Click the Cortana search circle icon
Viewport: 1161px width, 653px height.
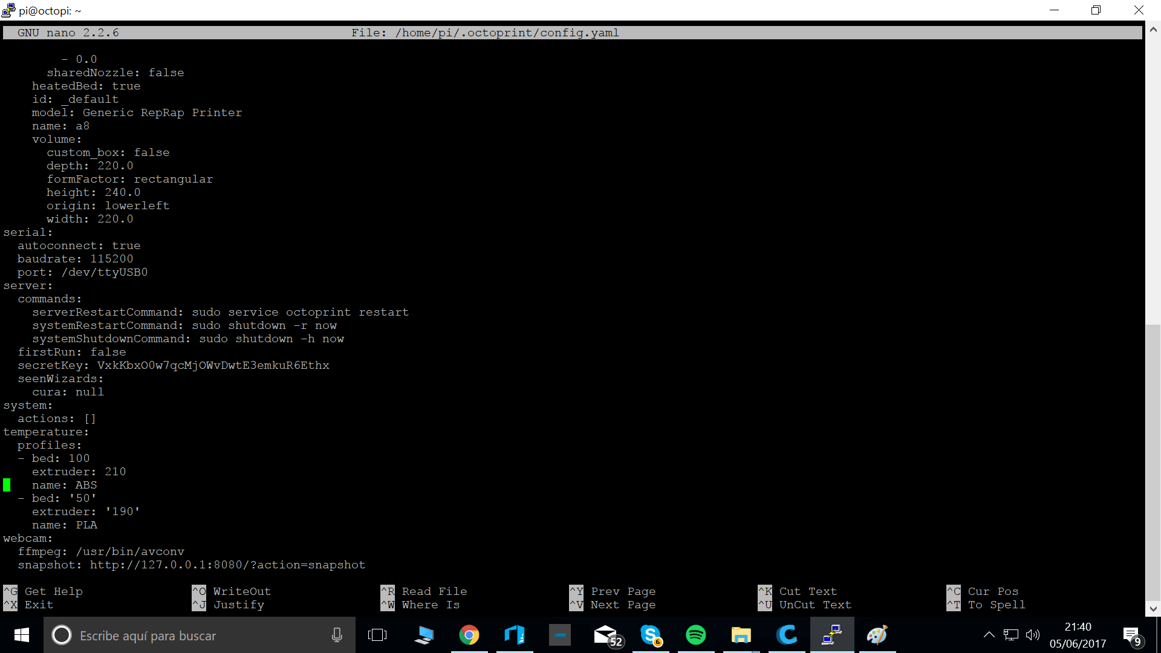pyautogui.click(x=61, y=635)
